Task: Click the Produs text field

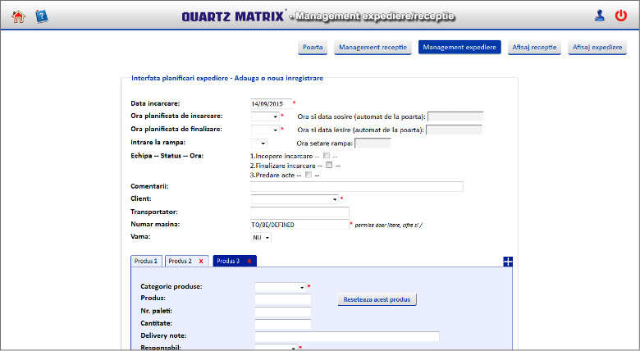Action: tap(283, 299)
